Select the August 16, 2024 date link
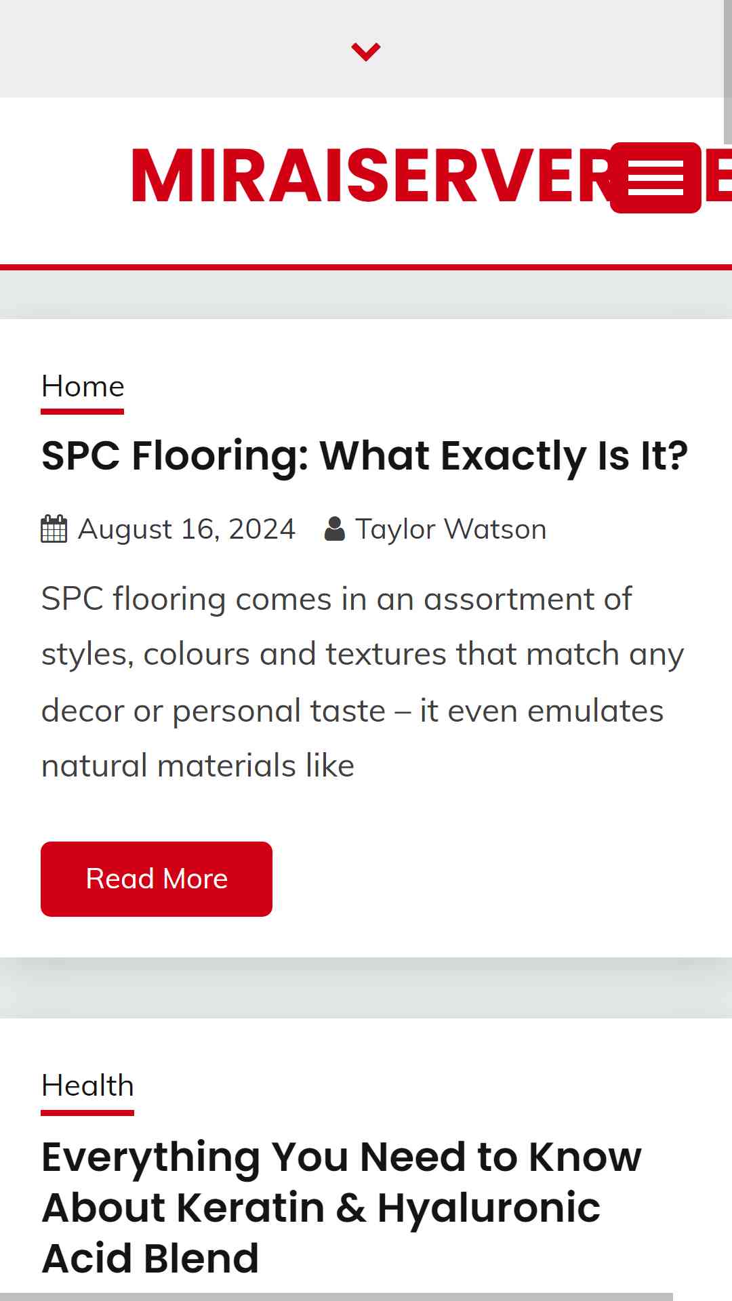This screenshot has height=1301, width=732. tap(187, 529)
